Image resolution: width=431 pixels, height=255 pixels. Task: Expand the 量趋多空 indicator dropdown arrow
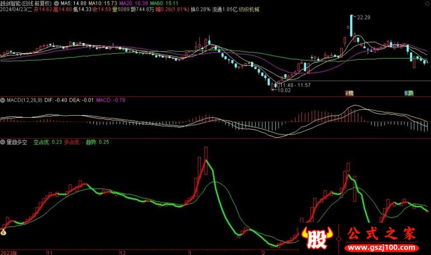click(x=3, y=142)
